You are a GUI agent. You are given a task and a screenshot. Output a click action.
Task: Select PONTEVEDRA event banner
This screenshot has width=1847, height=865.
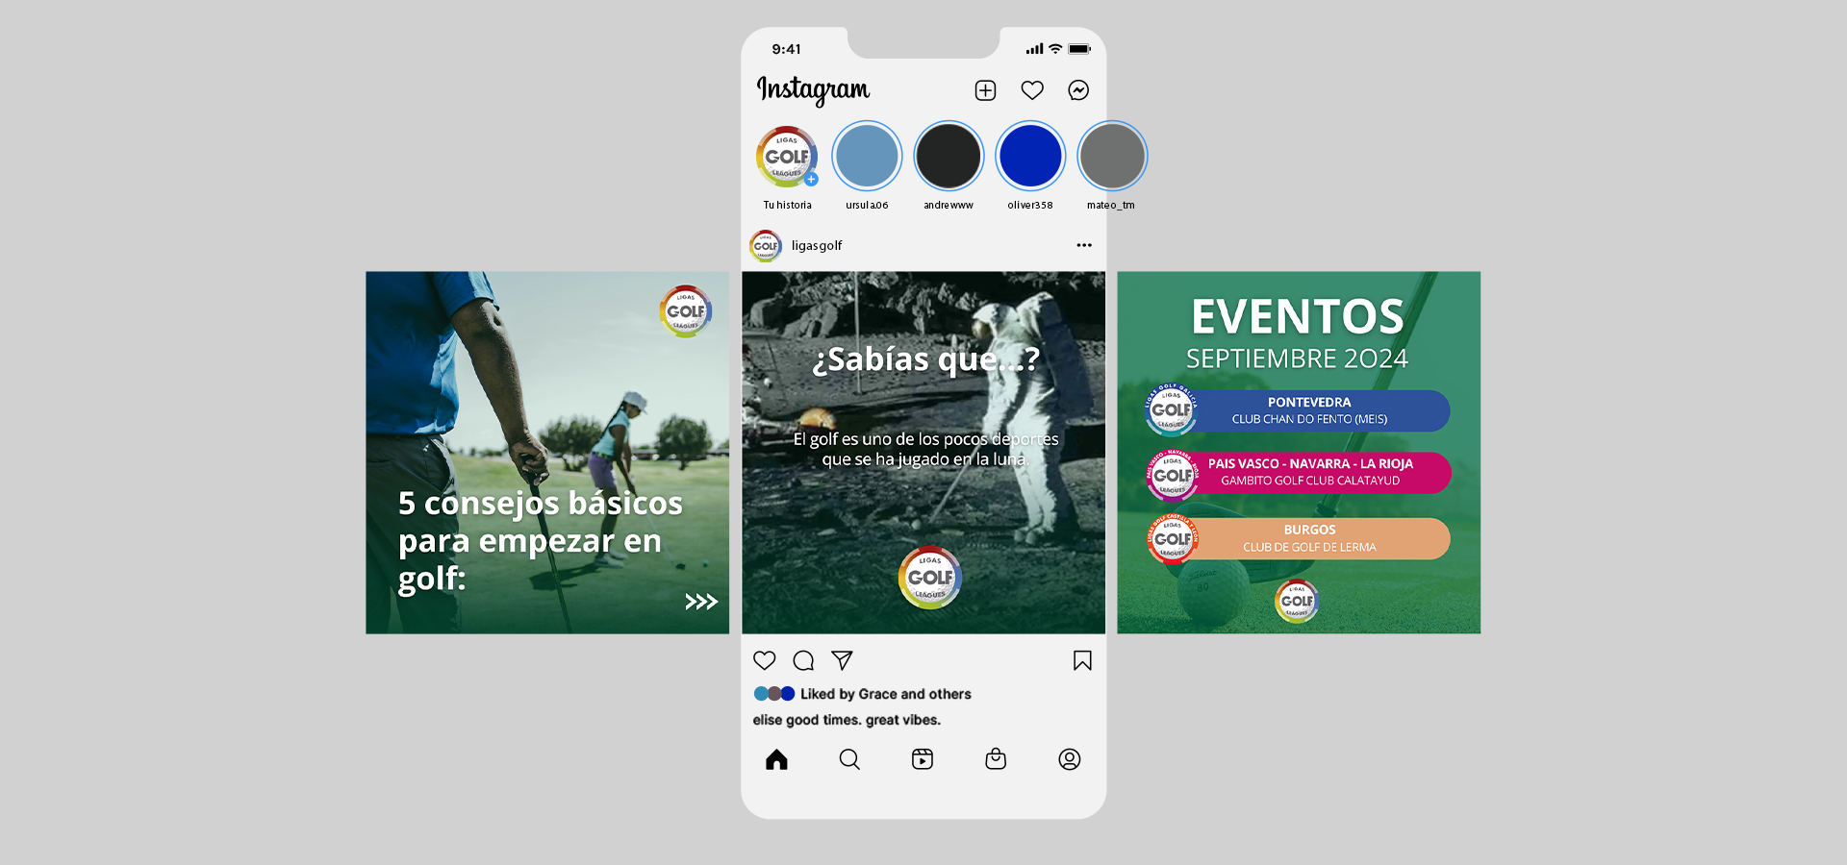point(1309,410)
